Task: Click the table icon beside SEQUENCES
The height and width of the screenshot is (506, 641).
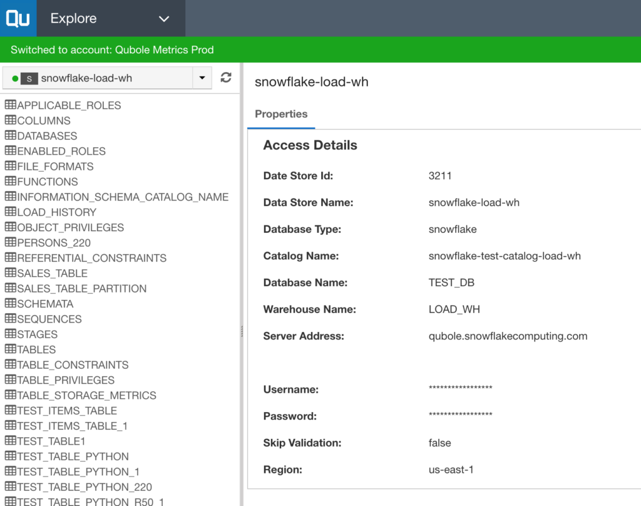Action: click(x=10, y=318)
